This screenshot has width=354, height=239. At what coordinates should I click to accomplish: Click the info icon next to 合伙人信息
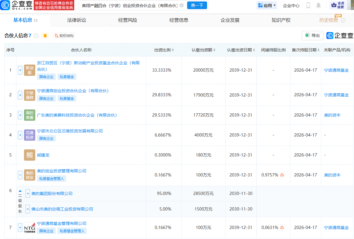pos(36,36)
